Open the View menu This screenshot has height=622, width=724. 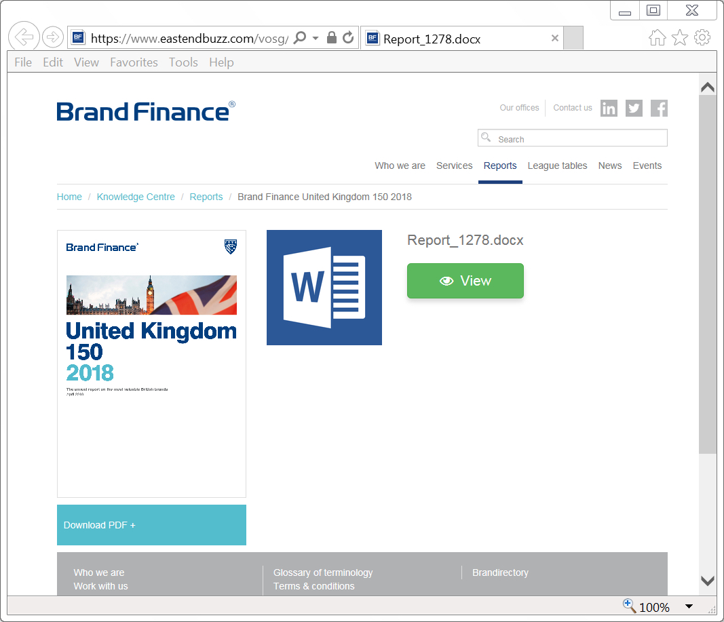[x=86, y=62]
